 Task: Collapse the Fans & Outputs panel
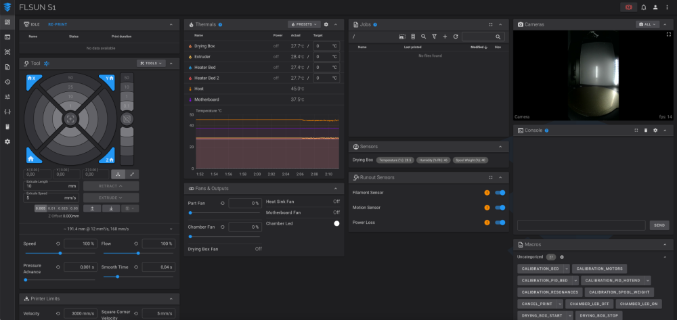(x=336, y=188)
